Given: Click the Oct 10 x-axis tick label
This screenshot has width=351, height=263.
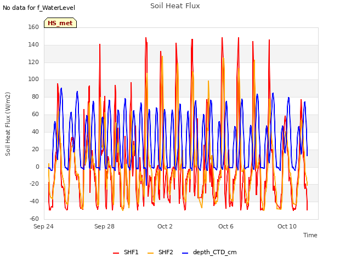Looking at the screenshot, I should 287,226.
